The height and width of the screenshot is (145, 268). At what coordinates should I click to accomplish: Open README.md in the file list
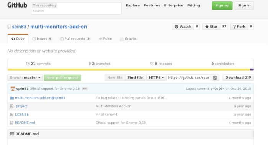(25, 123)
